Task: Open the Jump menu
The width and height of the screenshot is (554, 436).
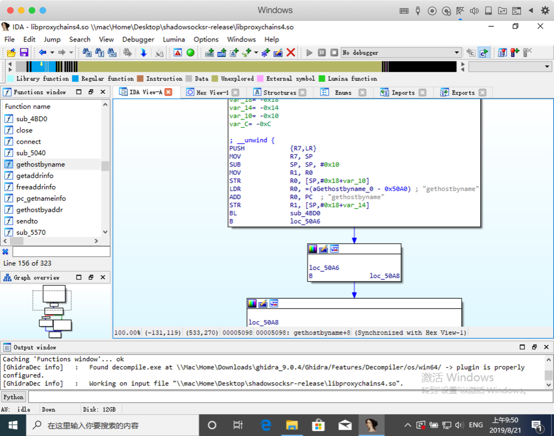Action: tap(52, 39)
